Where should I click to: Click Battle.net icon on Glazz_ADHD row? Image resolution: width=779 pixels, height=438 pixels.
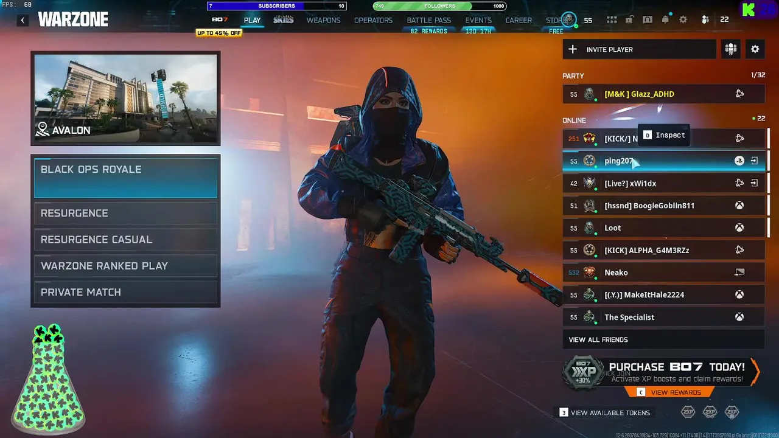point(739,94)
